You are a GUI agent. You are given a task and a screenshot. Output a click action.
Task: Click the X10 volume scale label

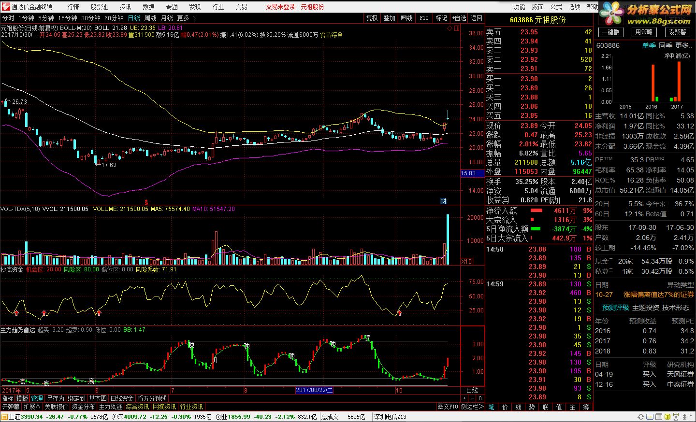tap(466, 261)
